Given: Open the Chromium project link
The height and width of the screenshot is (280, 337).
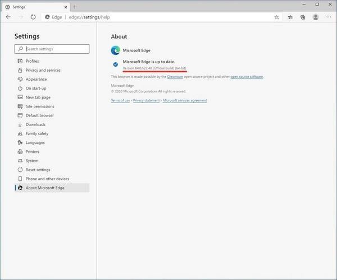Looking at the screenshot, I should [175, 77].
